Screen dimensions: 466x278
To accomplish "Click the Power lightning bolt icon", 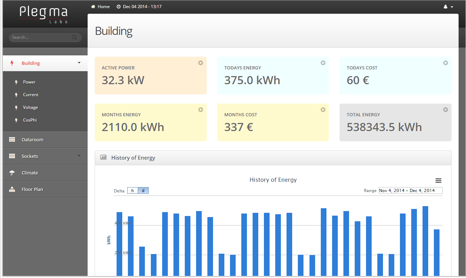I will point(16,82).
